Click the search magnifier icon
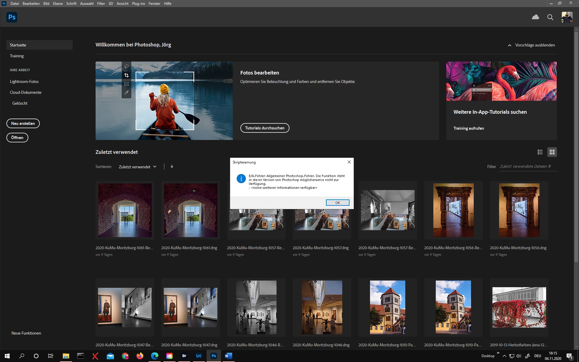This screenshot has width=579, height=362. click(550, 17)
